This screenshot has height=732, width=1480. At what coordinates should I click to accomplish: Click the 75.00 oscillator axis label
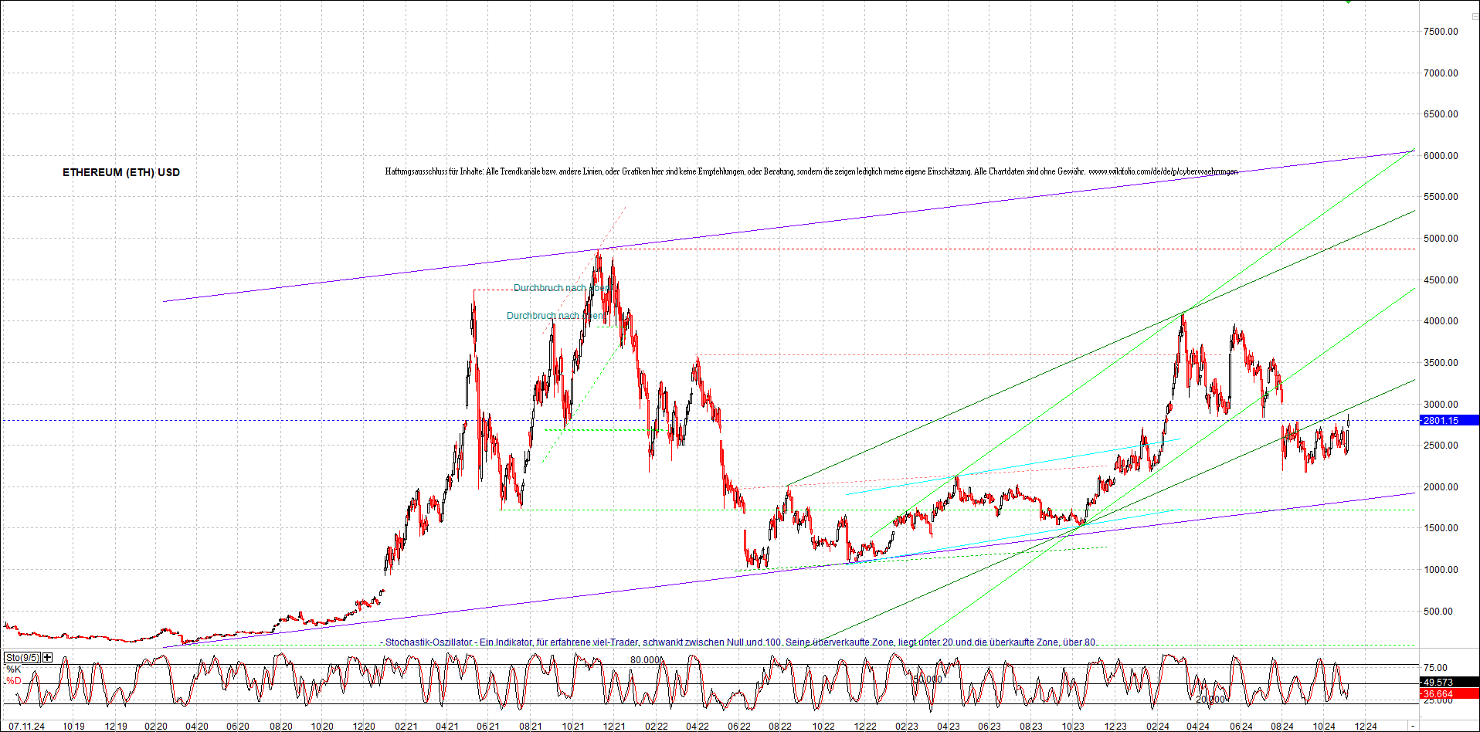1435,669
